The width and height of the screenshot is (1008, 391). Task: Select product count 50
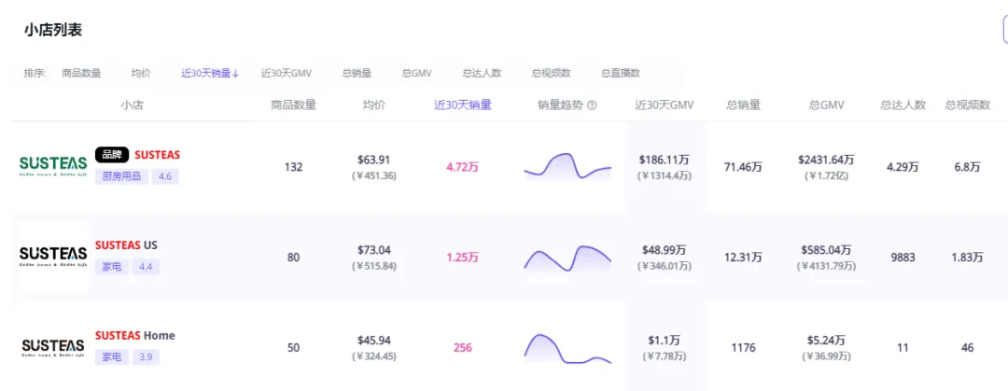coord(294,348)
